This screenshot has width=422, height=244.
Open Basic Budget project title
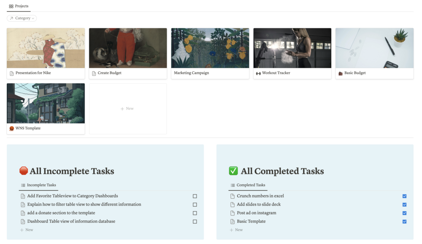[355, 73]
